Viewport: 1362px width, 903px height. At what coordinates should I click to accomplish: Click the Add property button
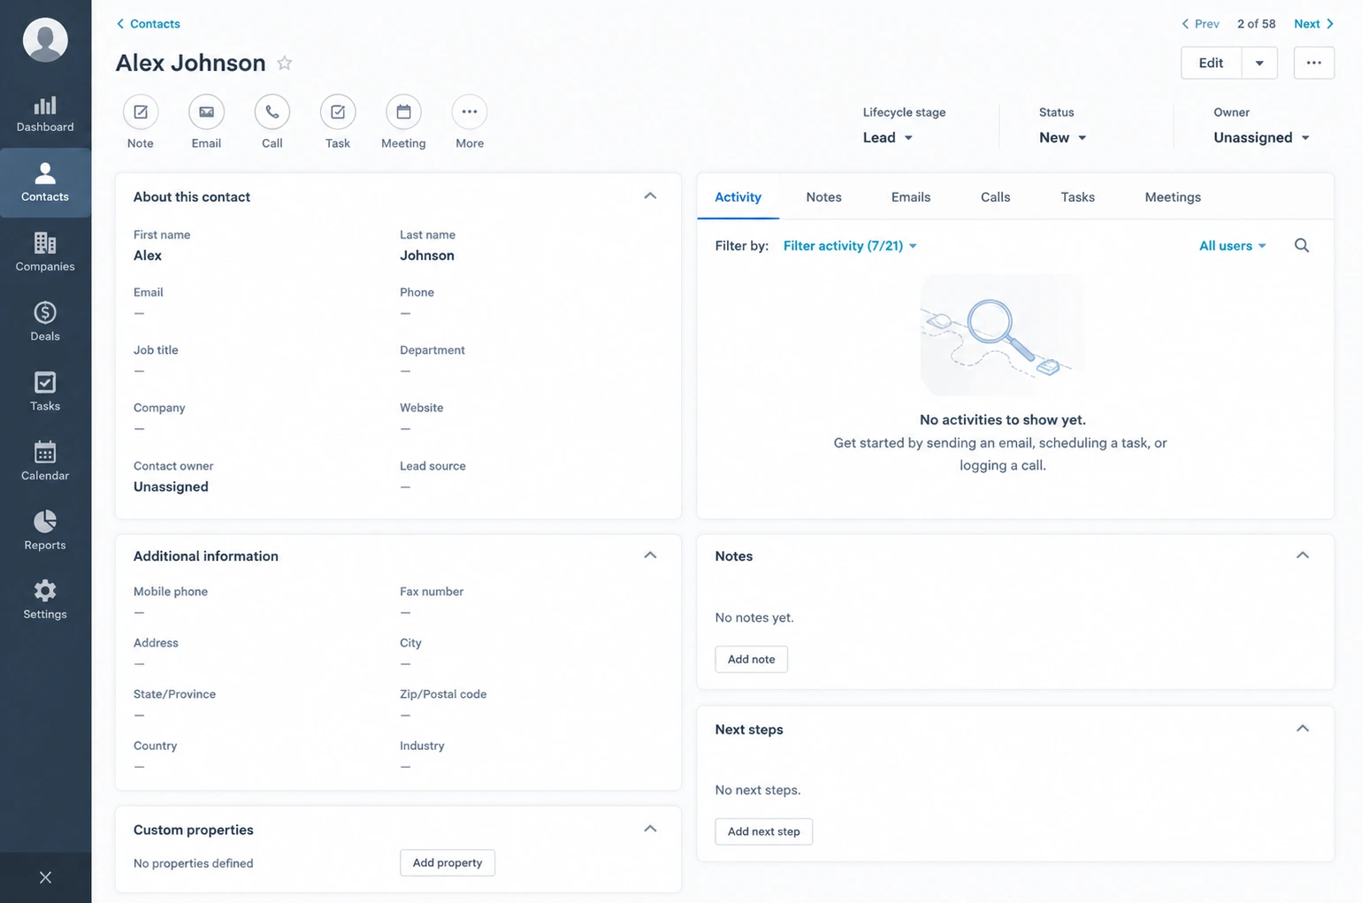448,862
